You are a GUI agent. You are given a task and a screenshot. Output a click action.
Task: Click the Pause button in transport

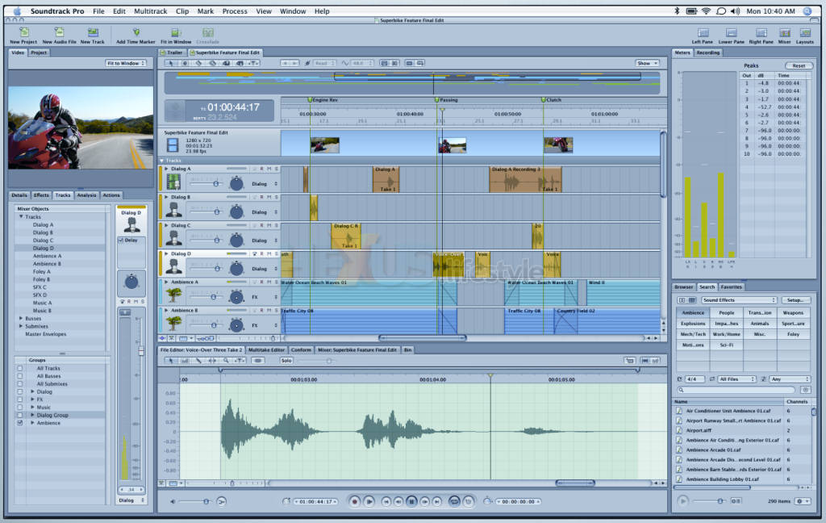(x=411, y=501)
